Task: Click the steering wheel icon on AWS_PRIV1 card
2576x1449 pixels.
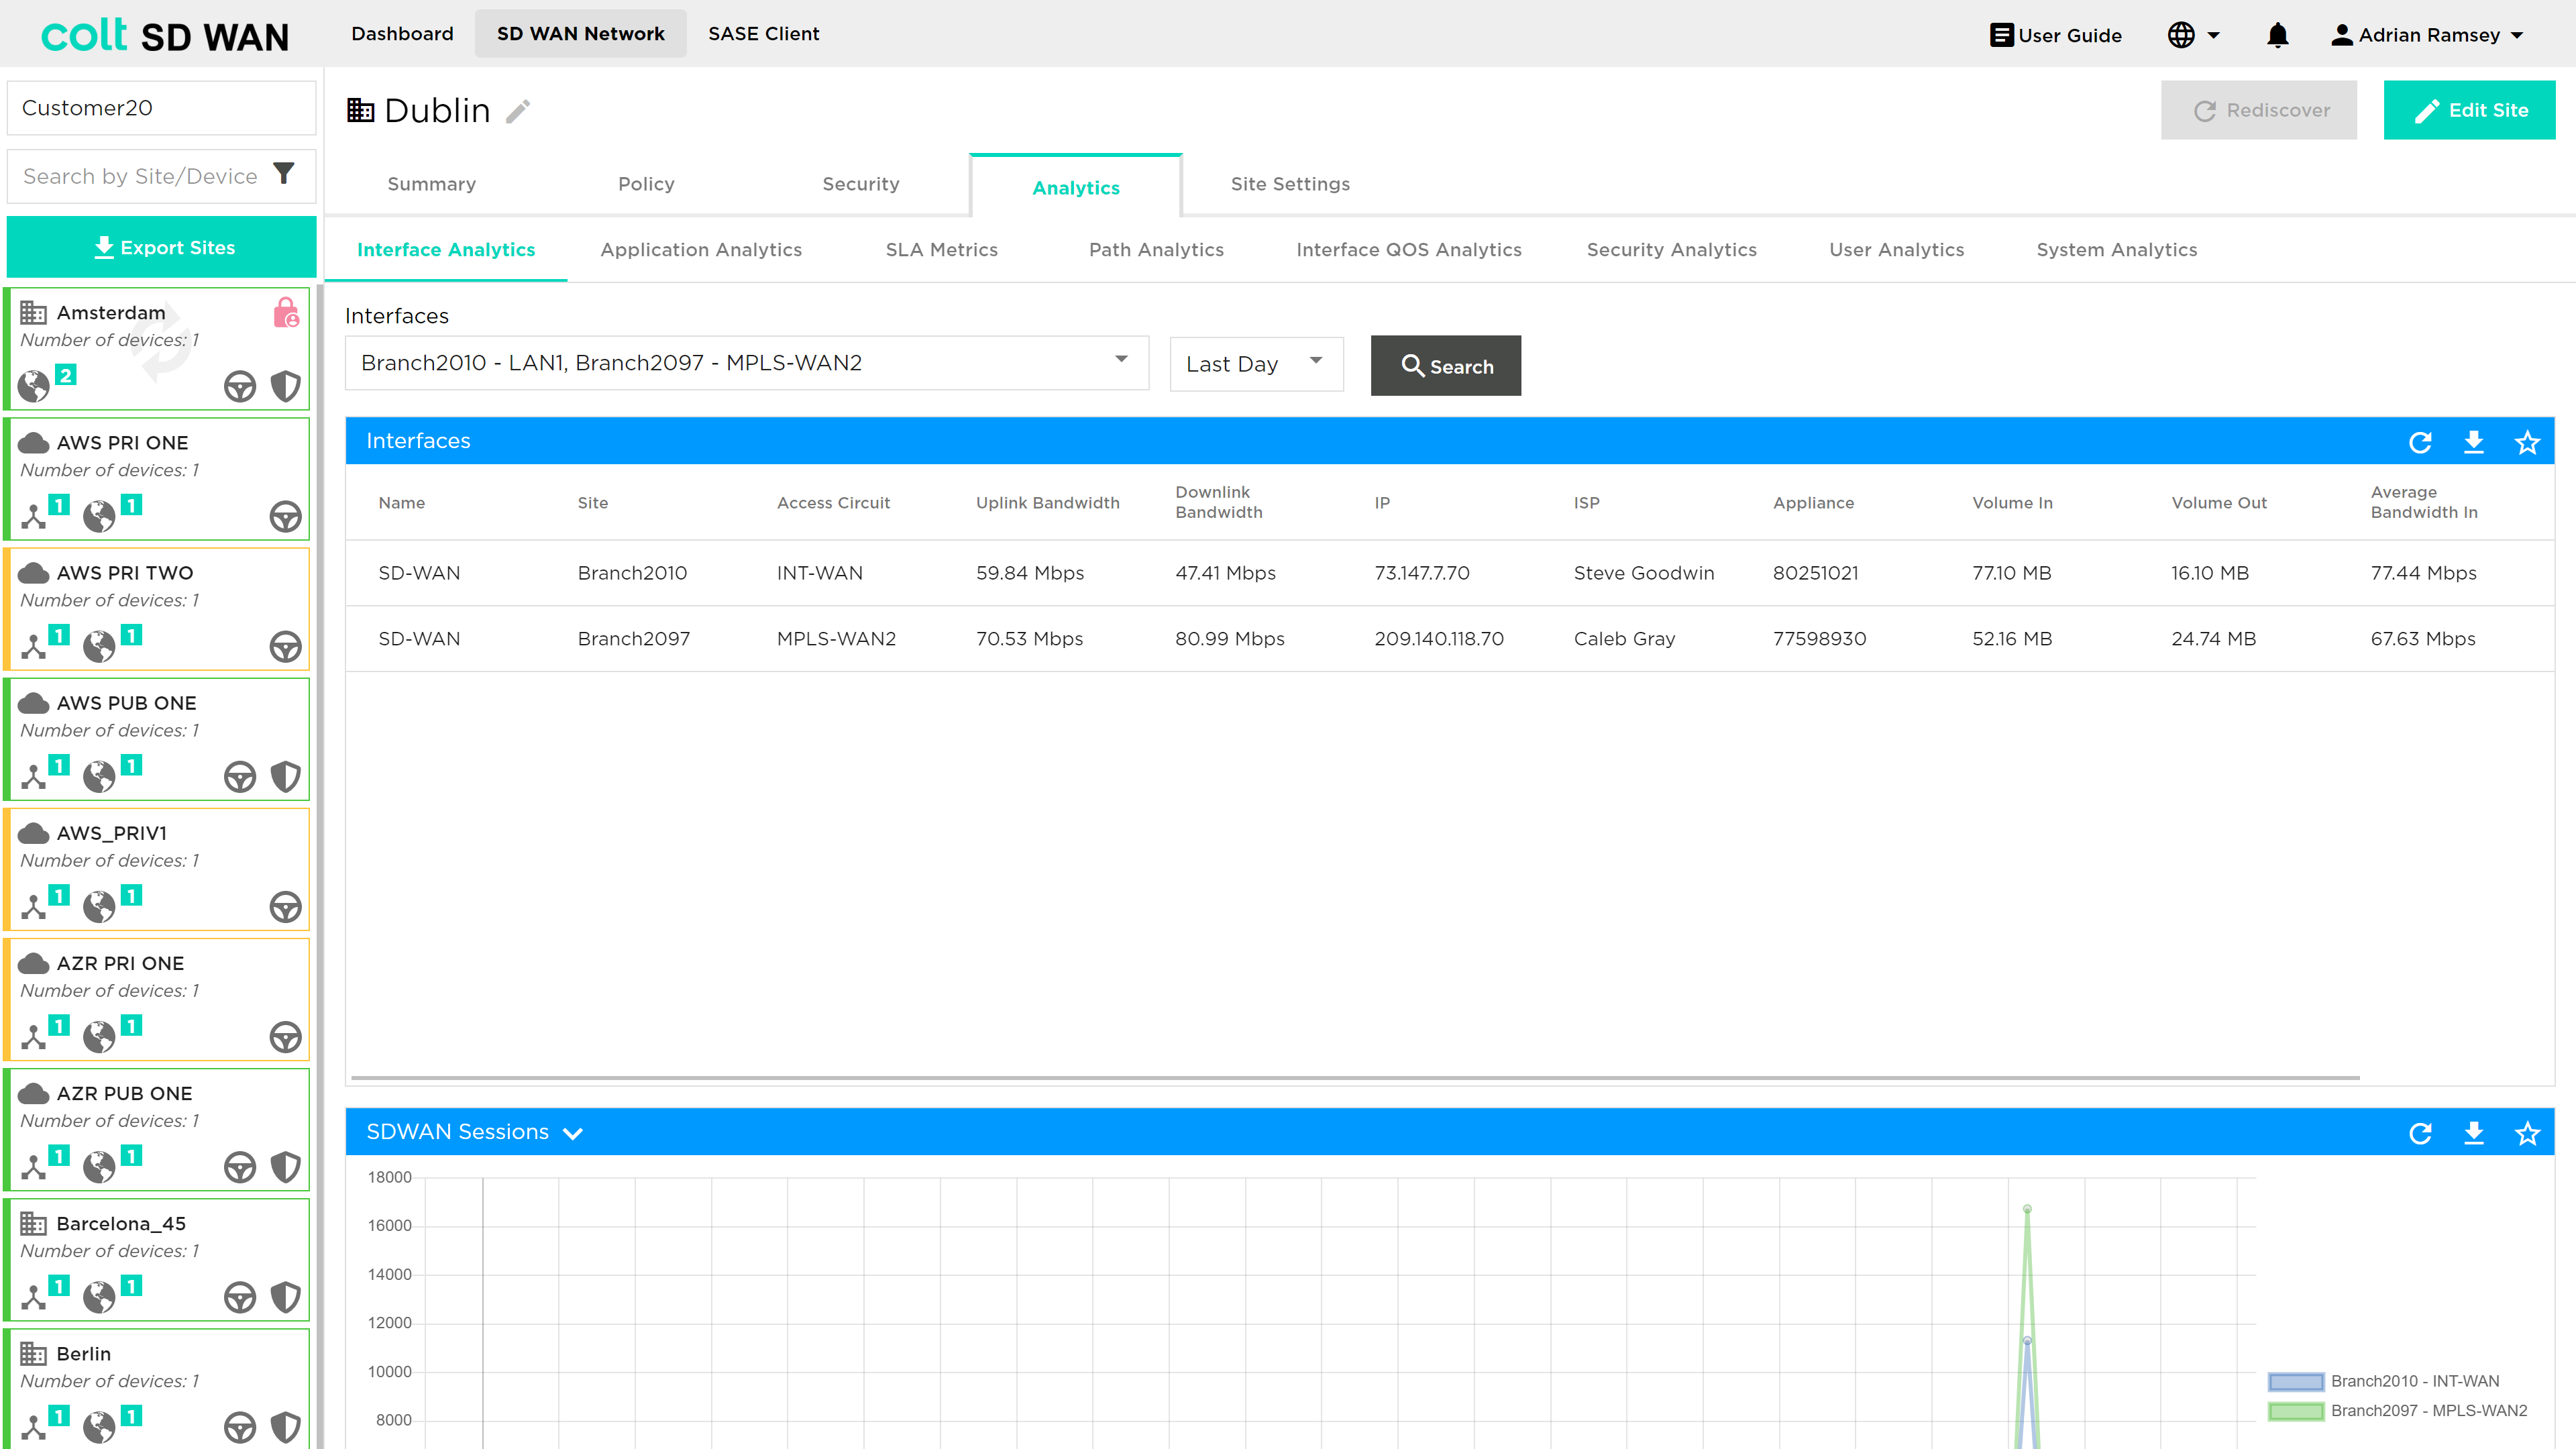Action: [x=286, y=906]
